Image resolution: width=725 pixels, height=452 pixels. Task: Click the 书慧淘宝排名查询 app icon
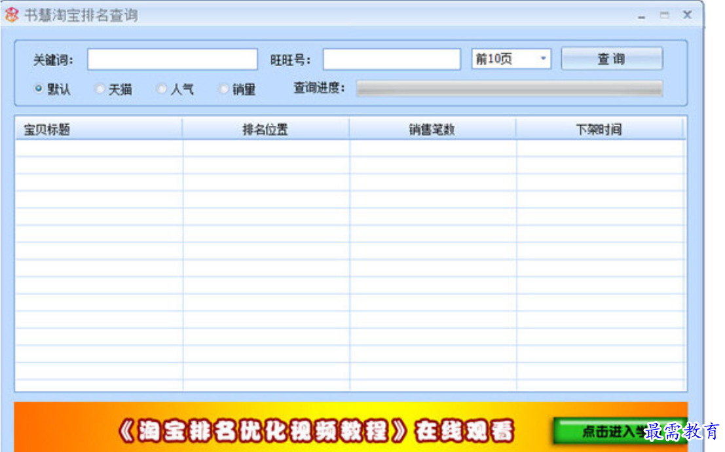(12, 15)
